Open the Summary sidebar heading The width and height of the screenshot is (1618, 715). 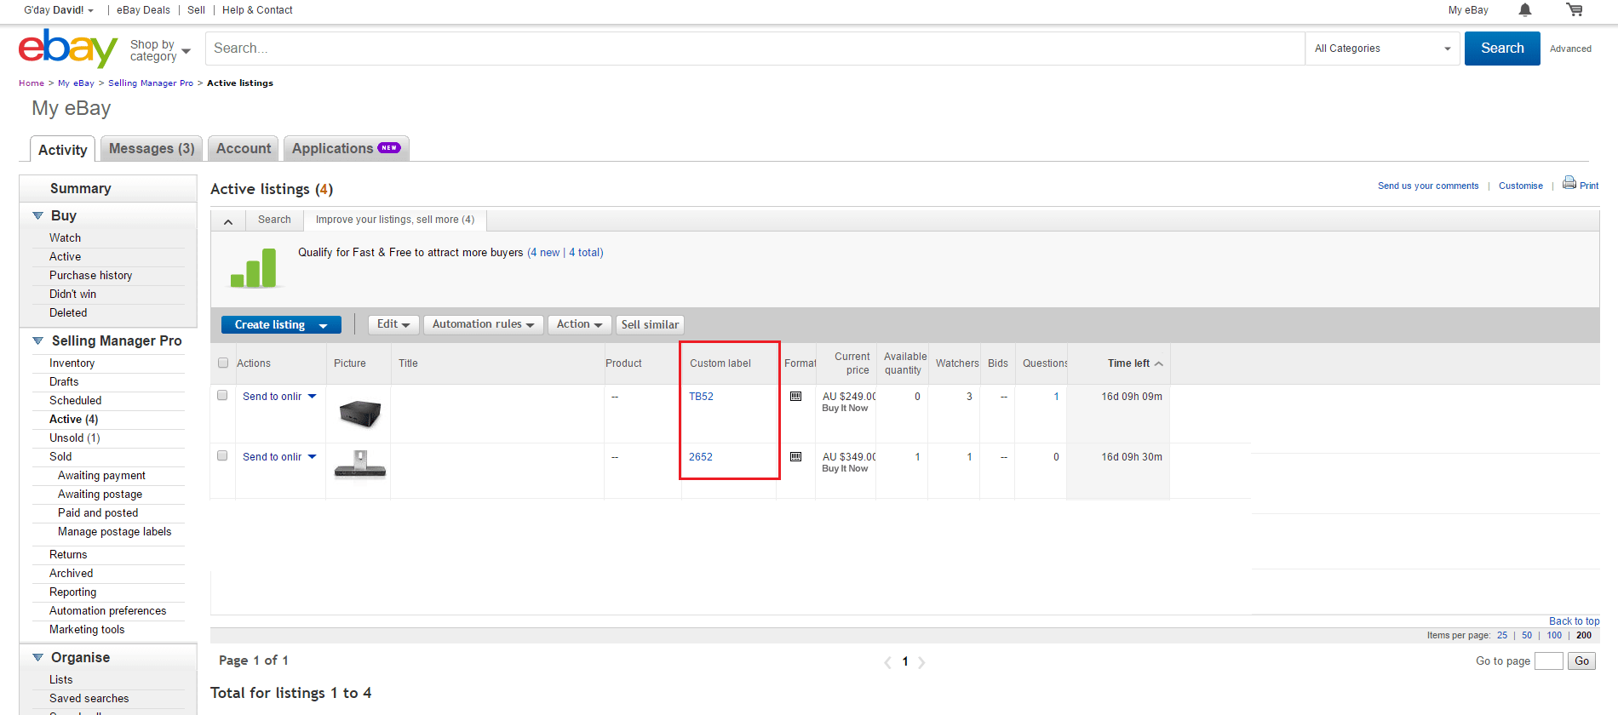[x=80, y=189]
